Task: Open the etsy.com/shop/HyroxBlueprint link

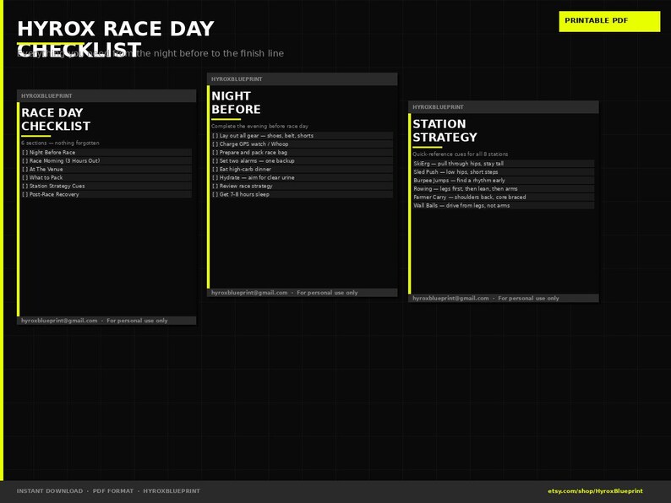Action: point(595,491)
